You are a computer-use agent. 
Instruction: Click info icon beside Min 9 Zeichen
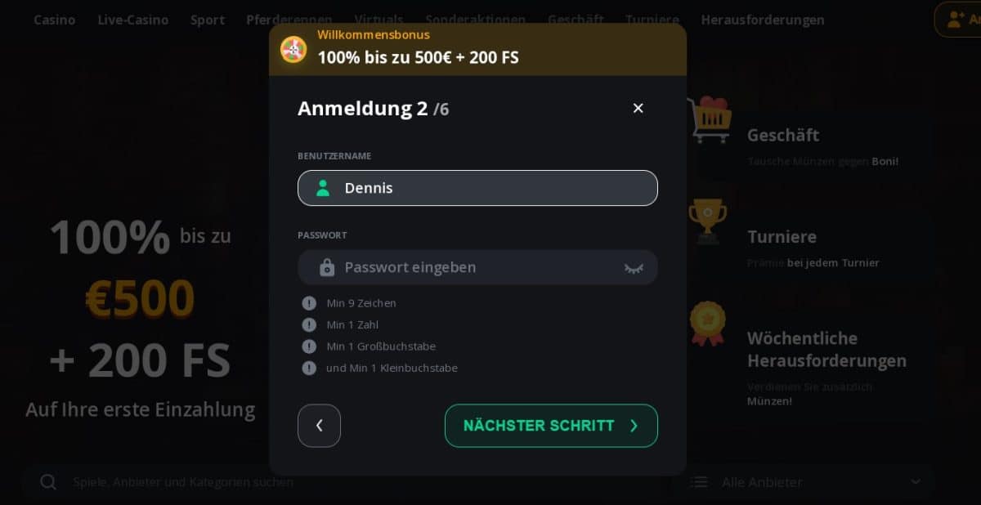coord(309,303)
